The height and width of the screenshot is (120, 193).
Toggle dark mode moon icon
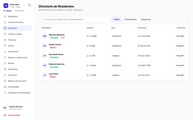point(29,5)
